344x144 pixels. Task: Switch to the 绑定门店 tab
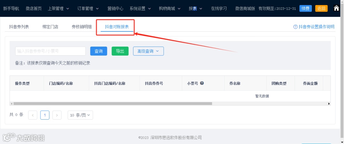50,27
